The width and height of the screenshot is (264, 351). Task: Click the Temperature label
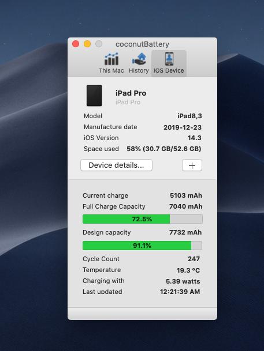(102, 270)
